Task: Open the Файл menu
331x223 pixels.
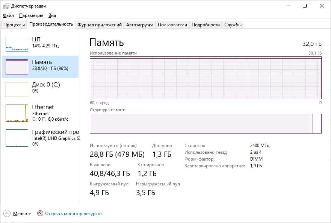Action: click(8, 15)
